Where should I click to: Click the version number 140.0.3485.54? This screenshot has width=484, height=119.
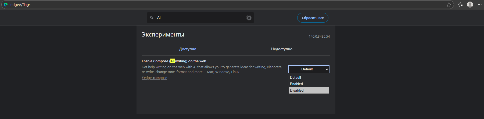coord(319,37)
